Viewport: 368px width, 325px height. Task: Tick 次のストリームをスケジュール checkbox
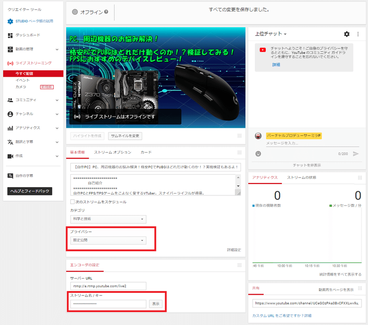(x=73, y=202)
